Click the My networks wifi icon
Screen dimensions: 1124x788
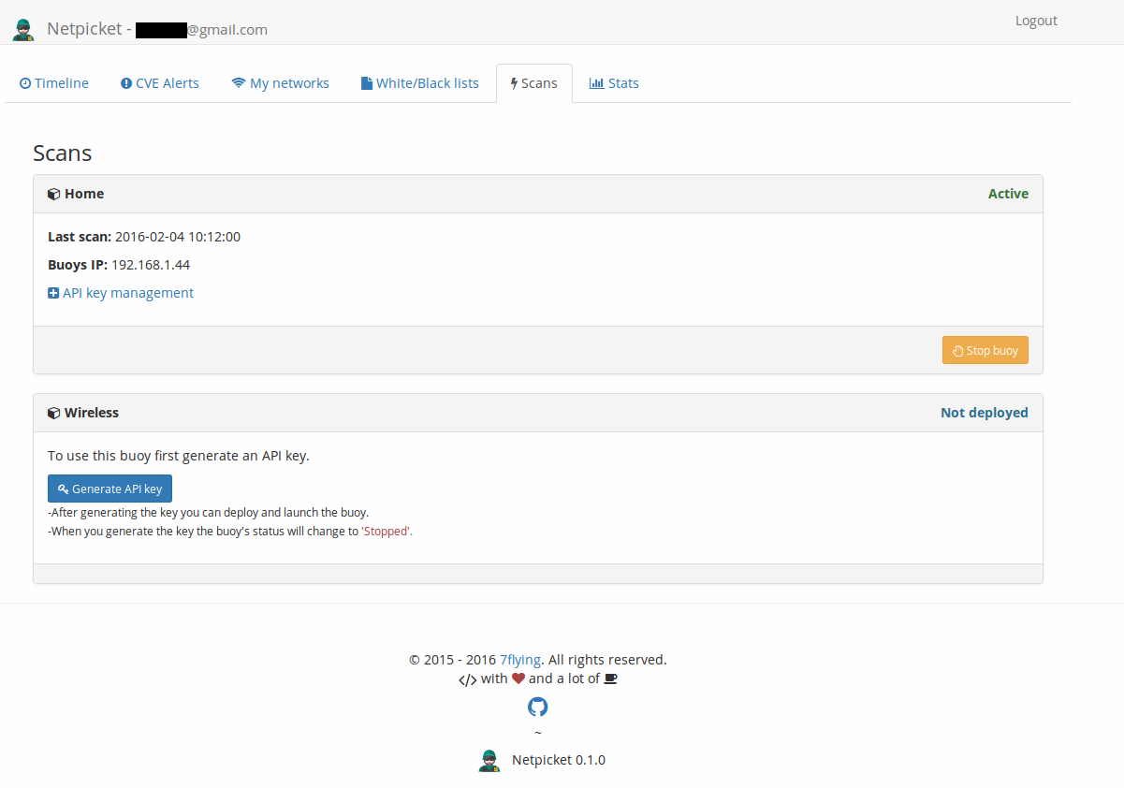click(x=239, y=83)
